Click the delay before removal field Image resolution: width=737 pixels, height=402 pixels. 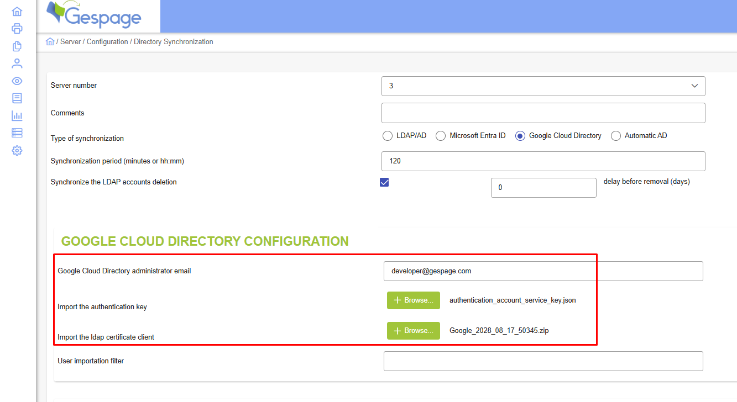543,188
